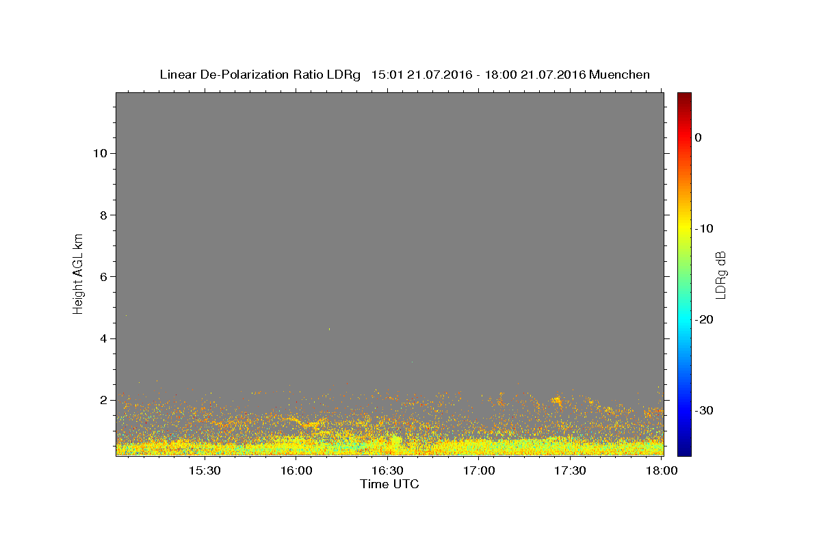
Task: Click the 17:00 time tick label
Action: coord(479,470)
